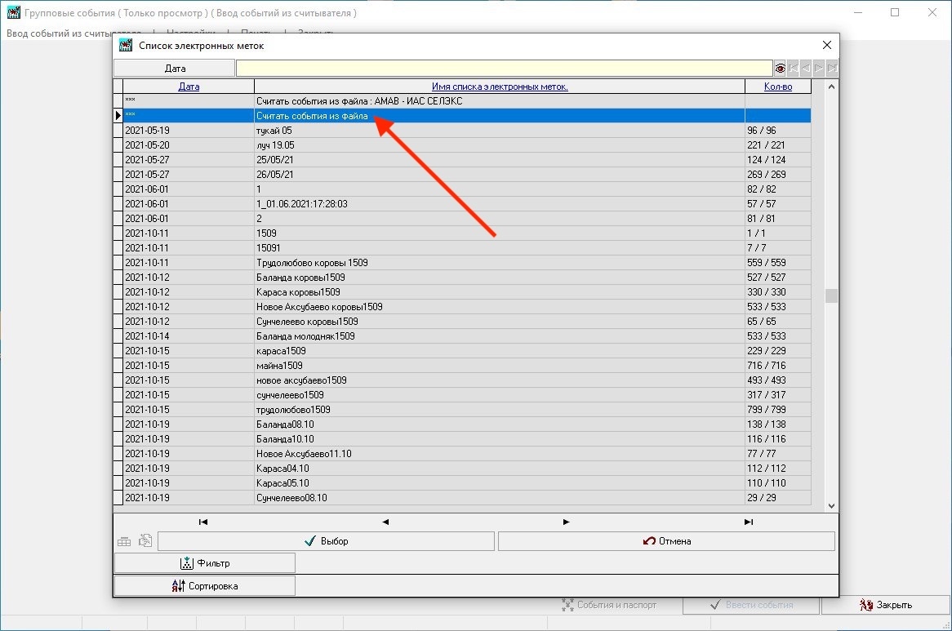The image size is (952, 631).
Task: Select row Считать события из файла : АМАВ - ИАС СЕЛЭКС
Action: click(467, 101)
